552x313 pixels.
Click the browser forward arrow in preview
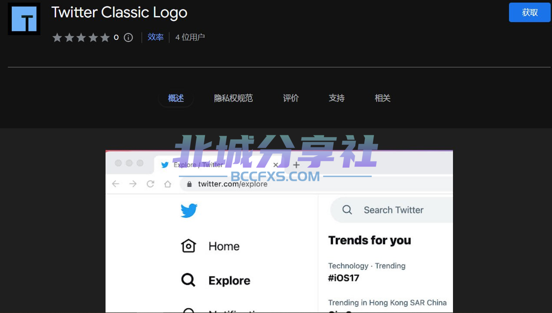pos(133,184)
